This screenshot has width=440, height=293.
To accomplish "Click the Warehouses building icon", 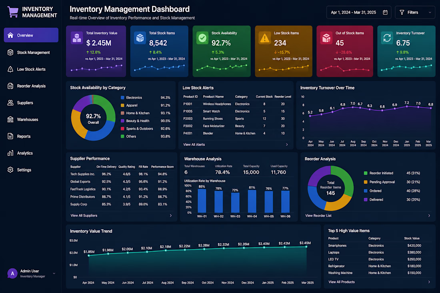I will tap(10, 120).
